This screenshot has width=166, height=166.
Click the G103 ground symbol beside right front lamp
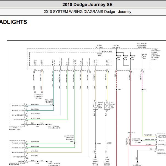(x=47, y=162)
